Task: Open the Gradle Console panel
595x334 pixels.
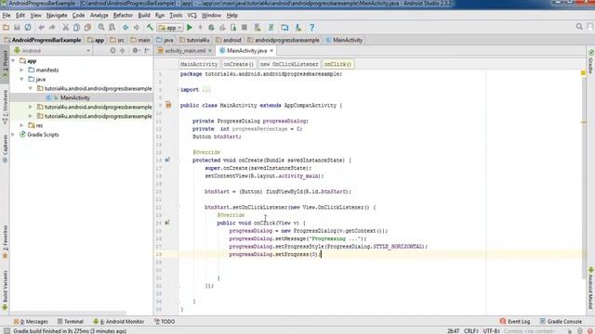Action: [x=561, y=322]
